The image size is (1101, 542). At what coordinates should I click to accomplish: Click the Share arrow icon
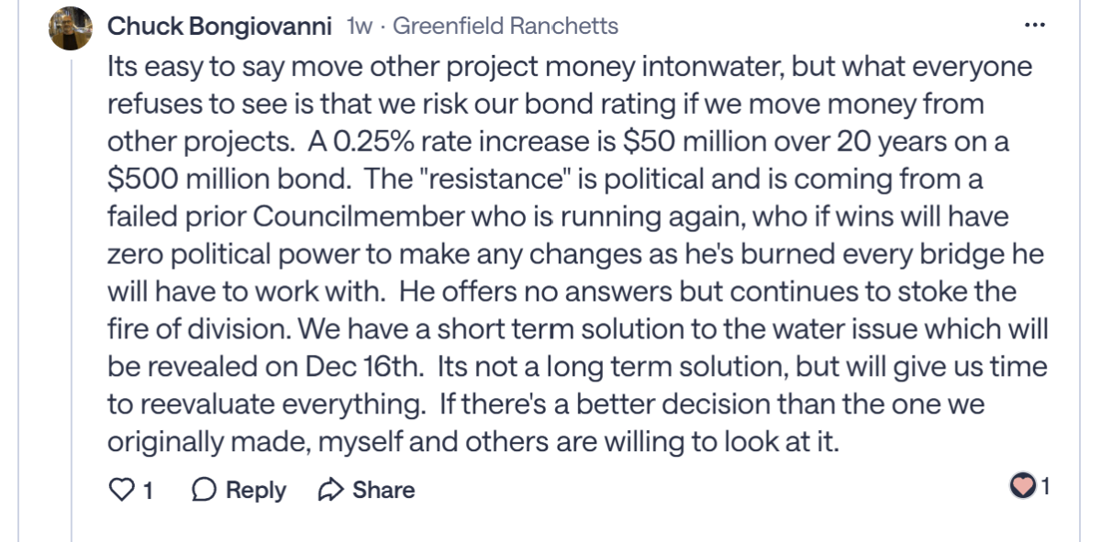(329, 490)
